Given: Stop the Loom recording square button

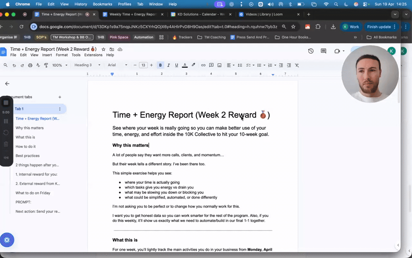Looking at the screenshot, I should (6, 103).
